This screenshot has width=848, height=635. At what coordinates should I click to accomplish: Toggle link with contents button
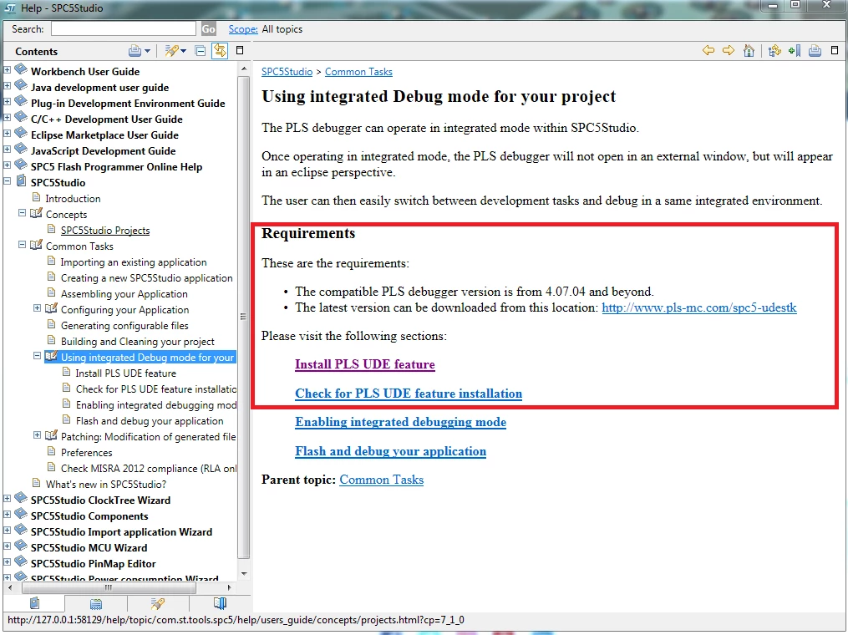point(220,51)
